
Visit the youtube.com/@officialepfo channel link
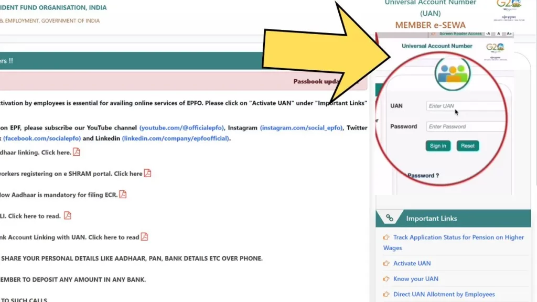click(182, 128)
